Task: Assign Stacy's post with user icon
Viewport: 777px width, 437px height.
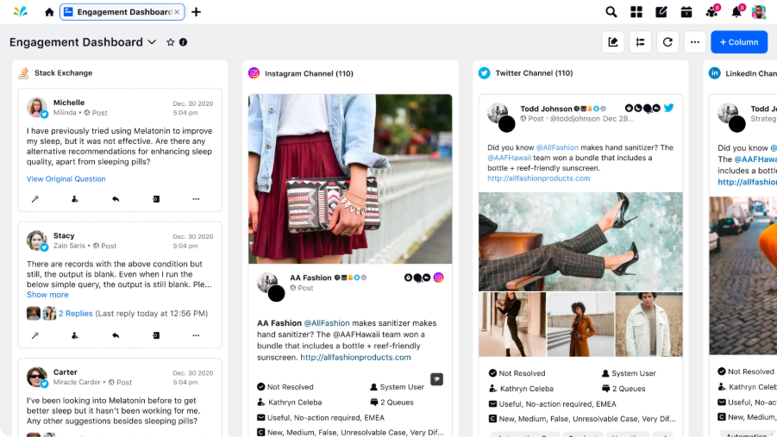Action: pyautogui.click(x=75, y=335)
